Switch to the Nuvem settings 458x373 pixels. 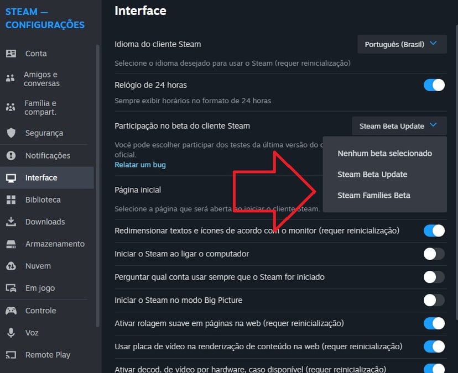click(x=46, y=266)
